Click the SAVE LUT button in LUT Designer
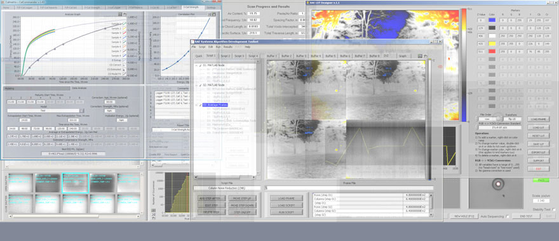This screenshot has width=559, height=241. tap(538, 144)
